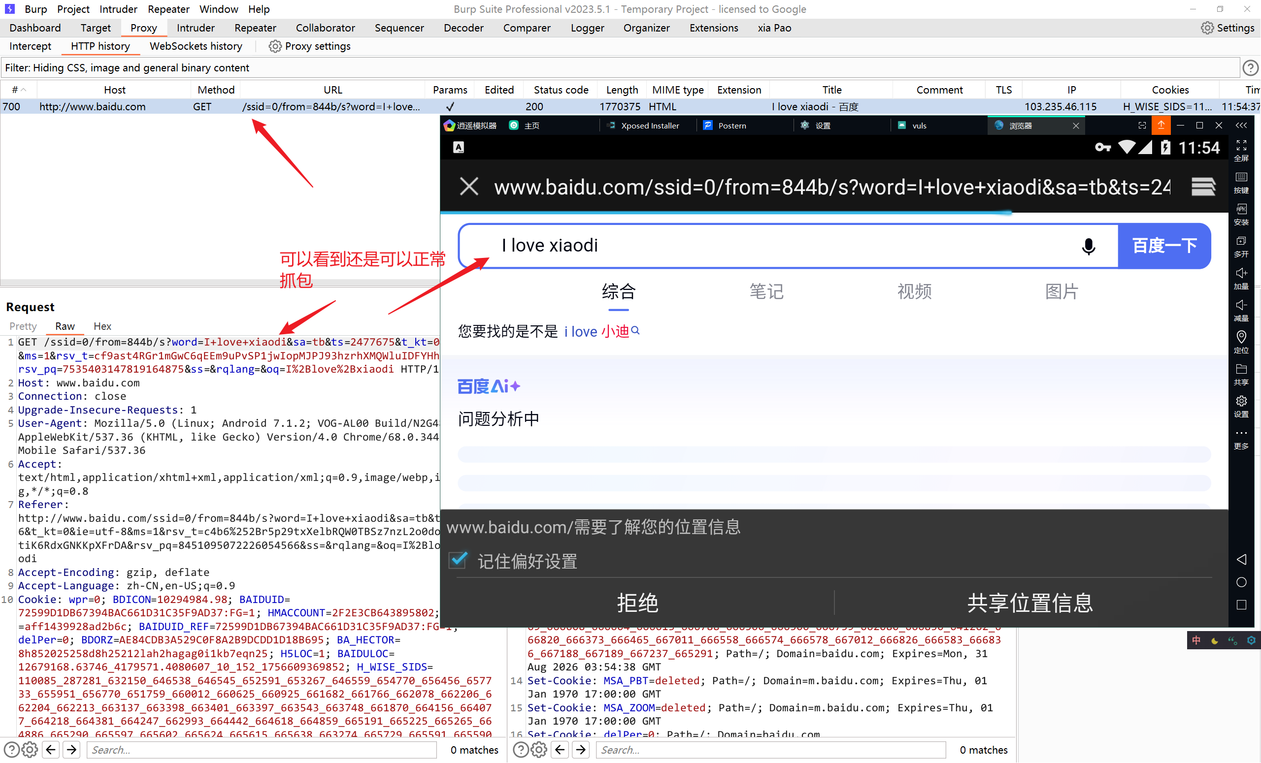Open the browser hamburger menu icon
Image resolution: width=1261 pixels, height=763 pixels.
pyautogui.click(x=1203, y=187)
